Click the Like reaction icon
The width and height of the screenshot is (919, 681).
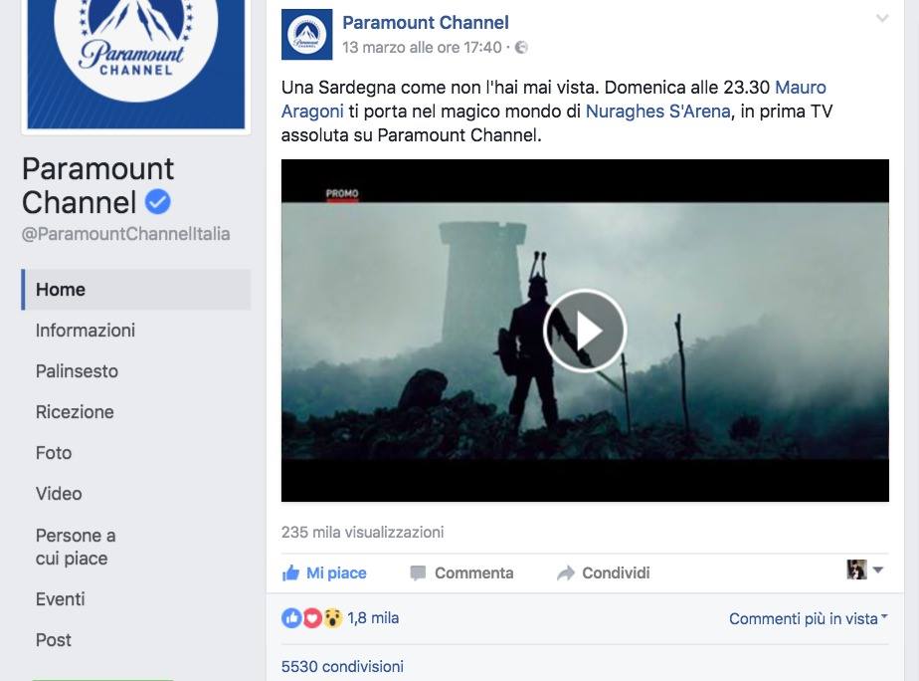291,617
